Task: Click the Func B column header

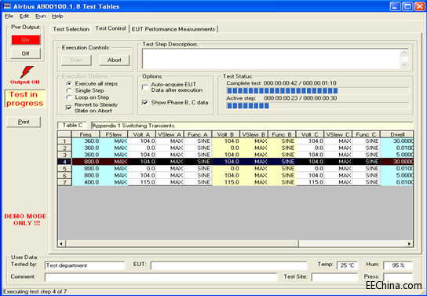Action: [282, 134]
